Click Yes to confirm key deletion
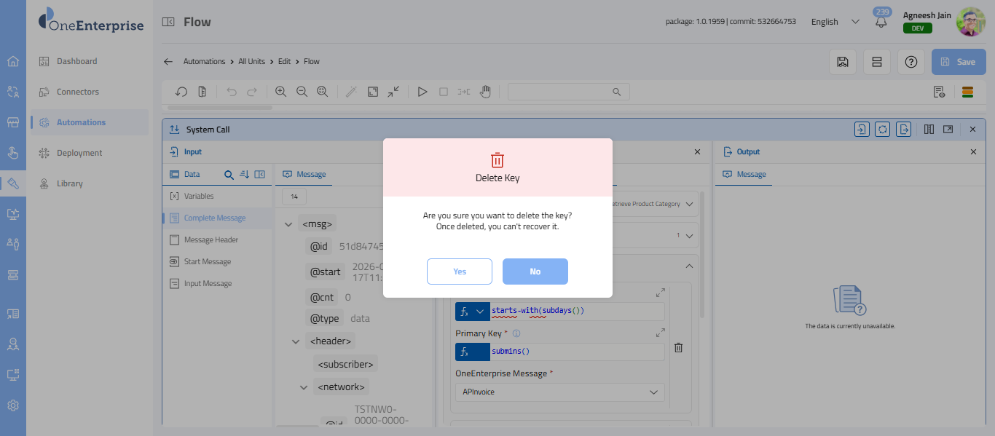Image resolution: width=995 pixels, height=436 pixels. coord(459,271)
